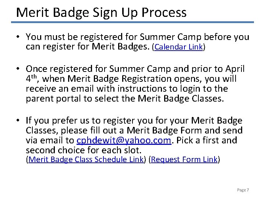265x198 pixels.
Task: Click the 'Page 7' page number
Action: pos(243,190)
